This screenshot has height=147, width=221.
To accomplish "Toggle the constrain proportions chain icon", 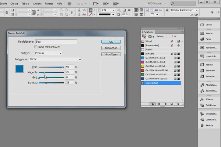I will coord(34,12).
